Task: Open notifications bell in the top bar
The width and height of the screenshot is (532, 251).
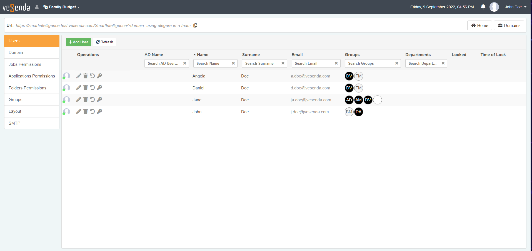Action: (x=483, y=7)
